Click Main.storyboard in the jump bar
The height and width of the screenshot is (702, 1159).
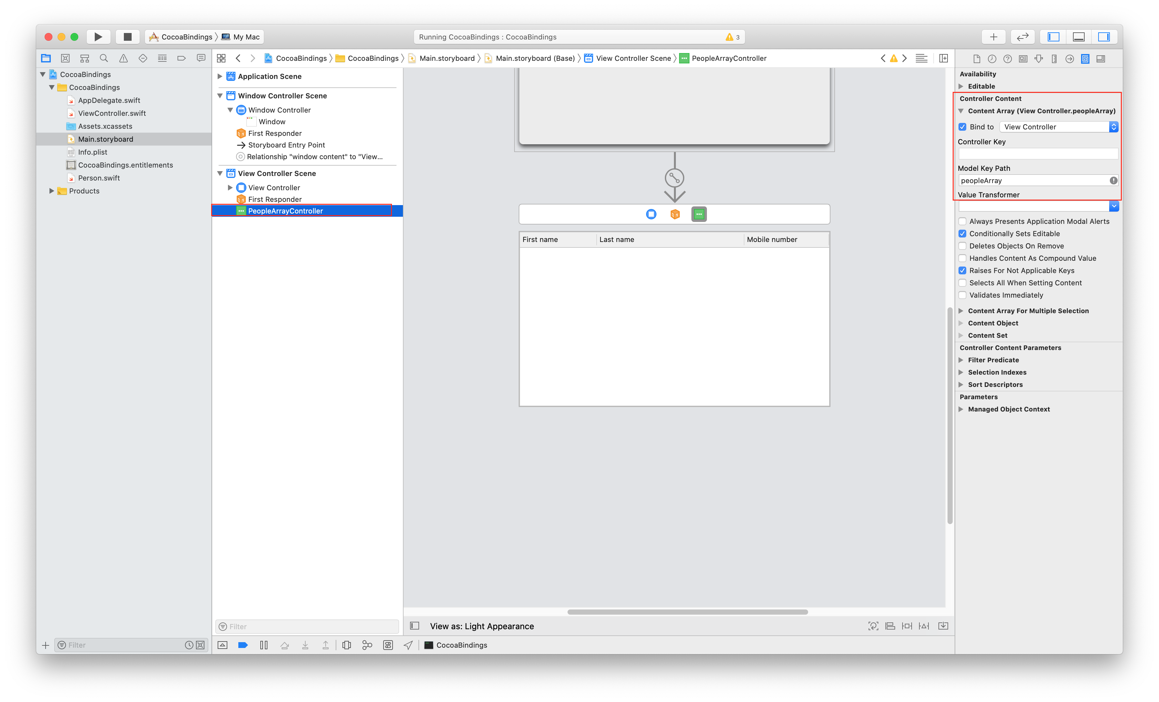(447, 58)
